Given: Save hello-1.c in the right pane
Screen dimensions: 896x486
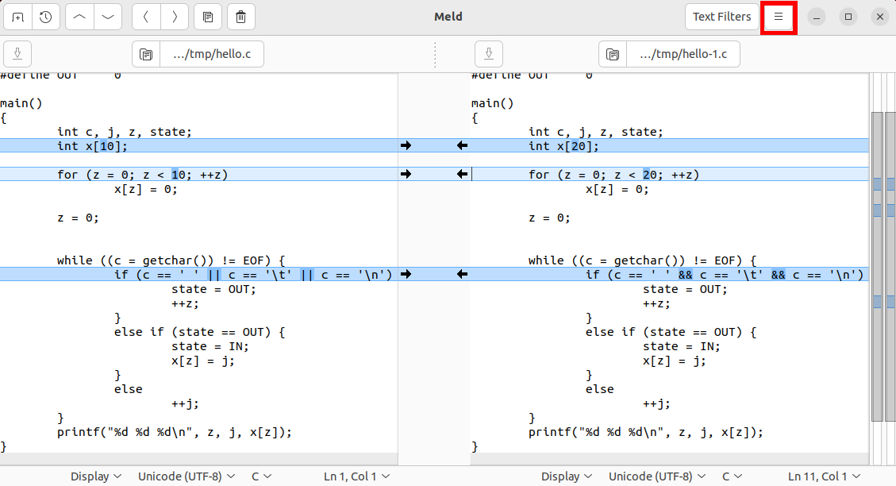Looking at the screenshot, I should pos(489,53).
